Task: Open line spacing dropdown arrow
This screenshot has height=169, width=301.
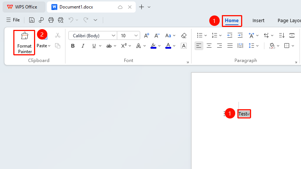Action: coord(257,46)
